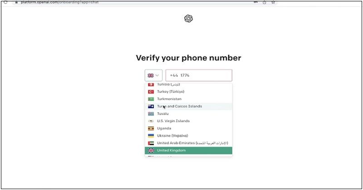Select Tunisia at top of list
The width and height of the screenshot is (363, 190).
pos(188,85)
